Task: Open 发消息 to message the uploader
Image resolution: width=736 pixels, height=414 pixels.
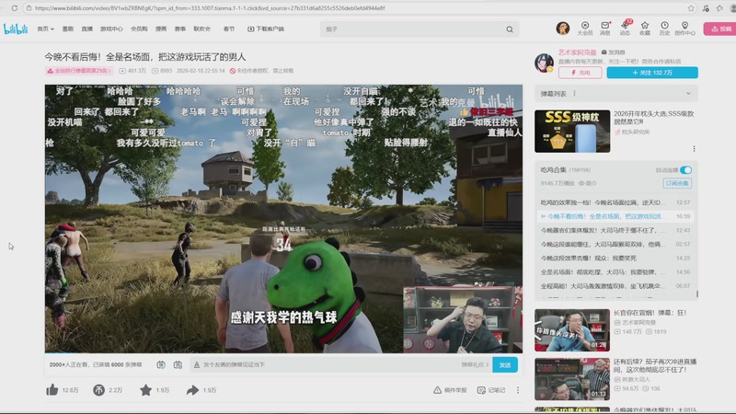Action: click(x=614, y=52)
